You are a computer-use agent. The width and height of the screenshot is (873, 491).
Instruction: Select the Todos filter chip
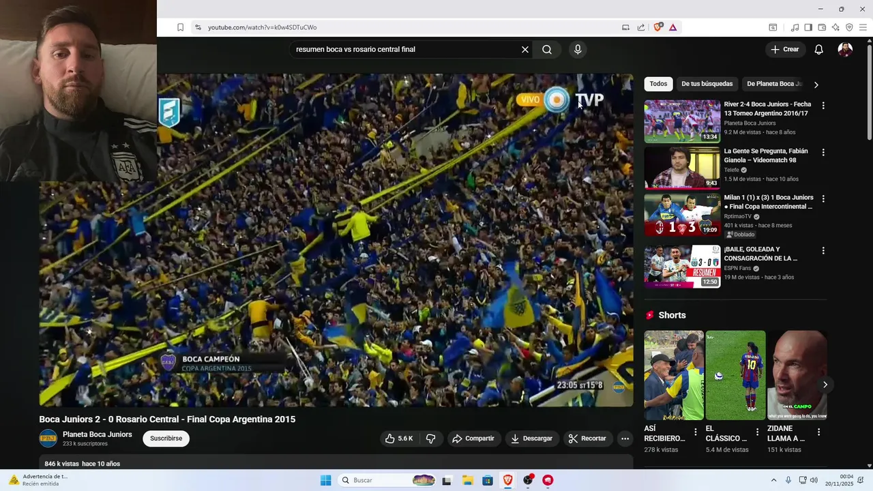point(658,84)
